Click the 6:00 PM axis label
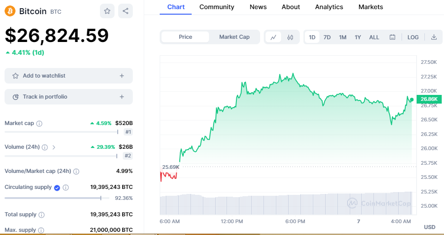Viewport: 444px width, 235px height. click(295, 221)
